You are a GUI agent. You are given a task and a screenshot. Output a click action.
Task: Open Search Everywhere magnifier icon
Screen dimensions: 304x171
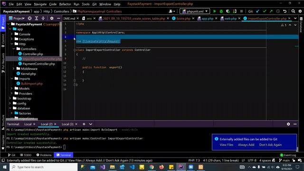coord(293,11)
